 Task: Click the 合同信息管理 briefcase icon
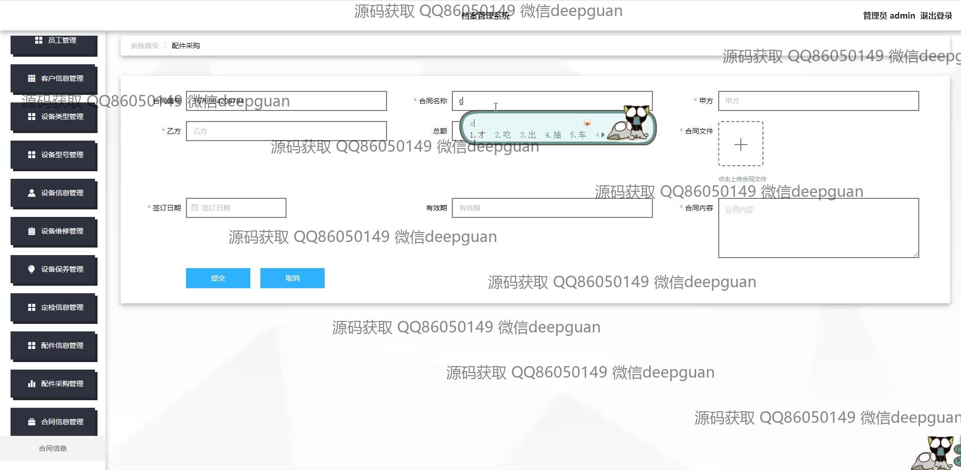coord(32,422)
